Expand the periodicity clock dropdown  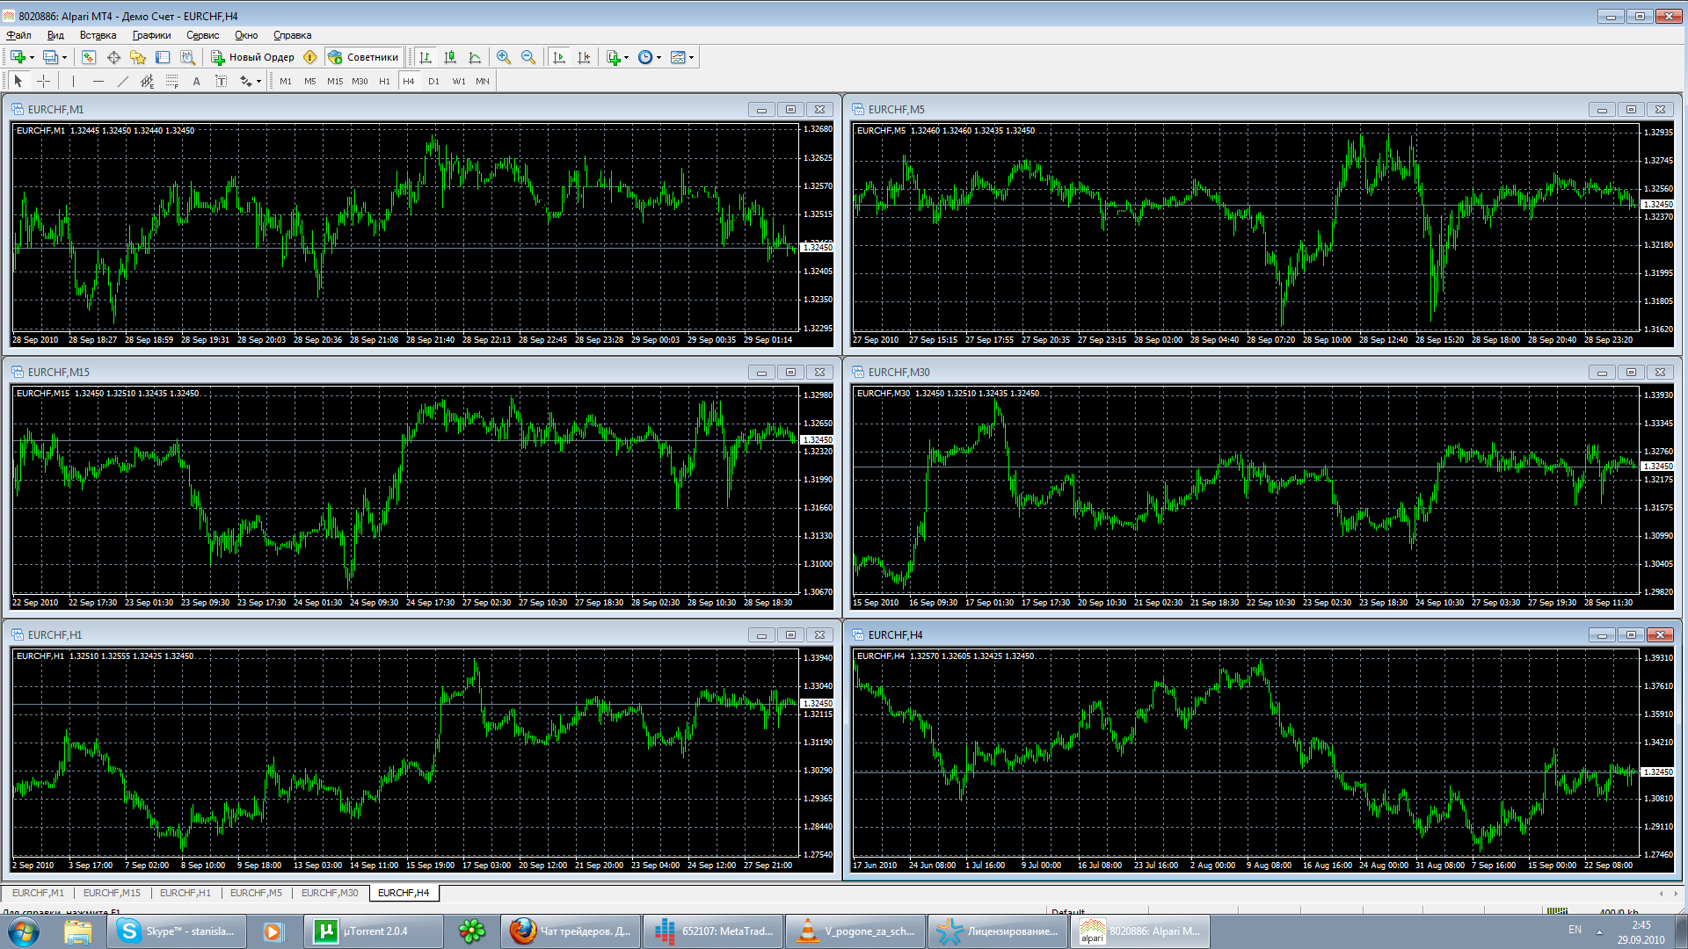click(x=658, y=57)
